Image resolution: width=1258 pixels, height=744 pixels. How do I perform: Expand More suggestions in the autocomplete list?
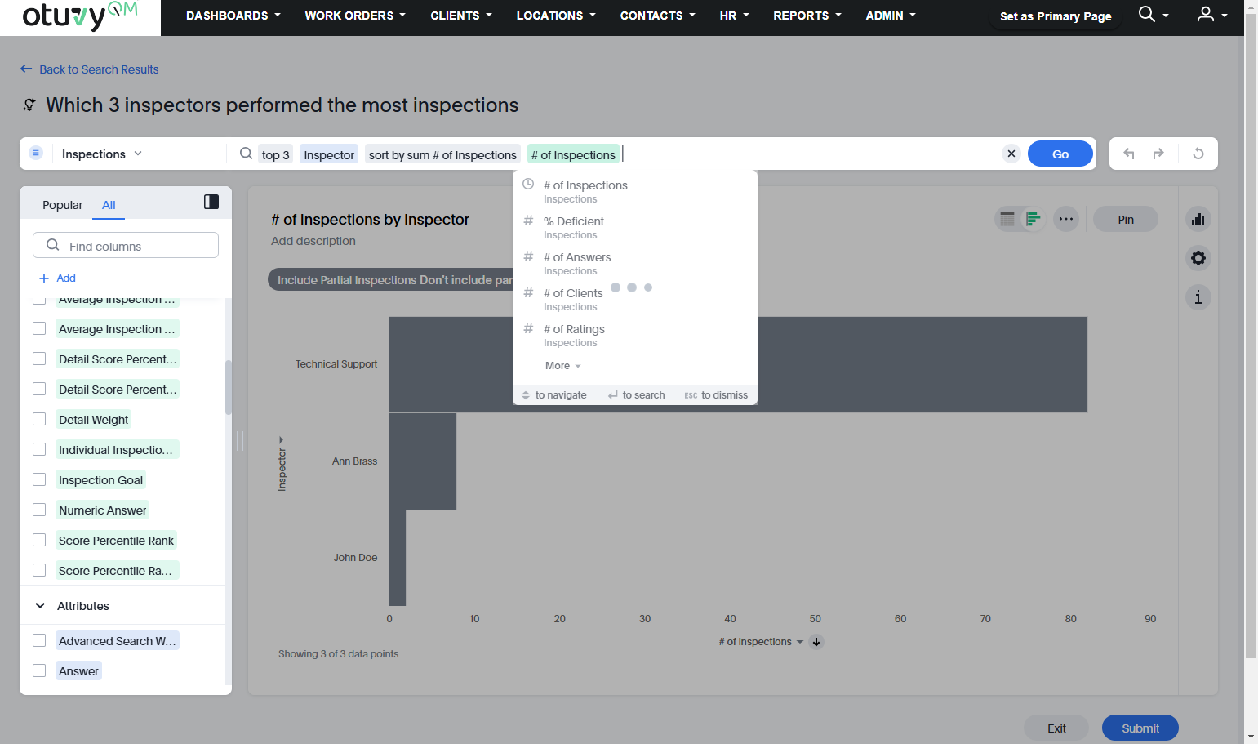click(x=563, y=366)
